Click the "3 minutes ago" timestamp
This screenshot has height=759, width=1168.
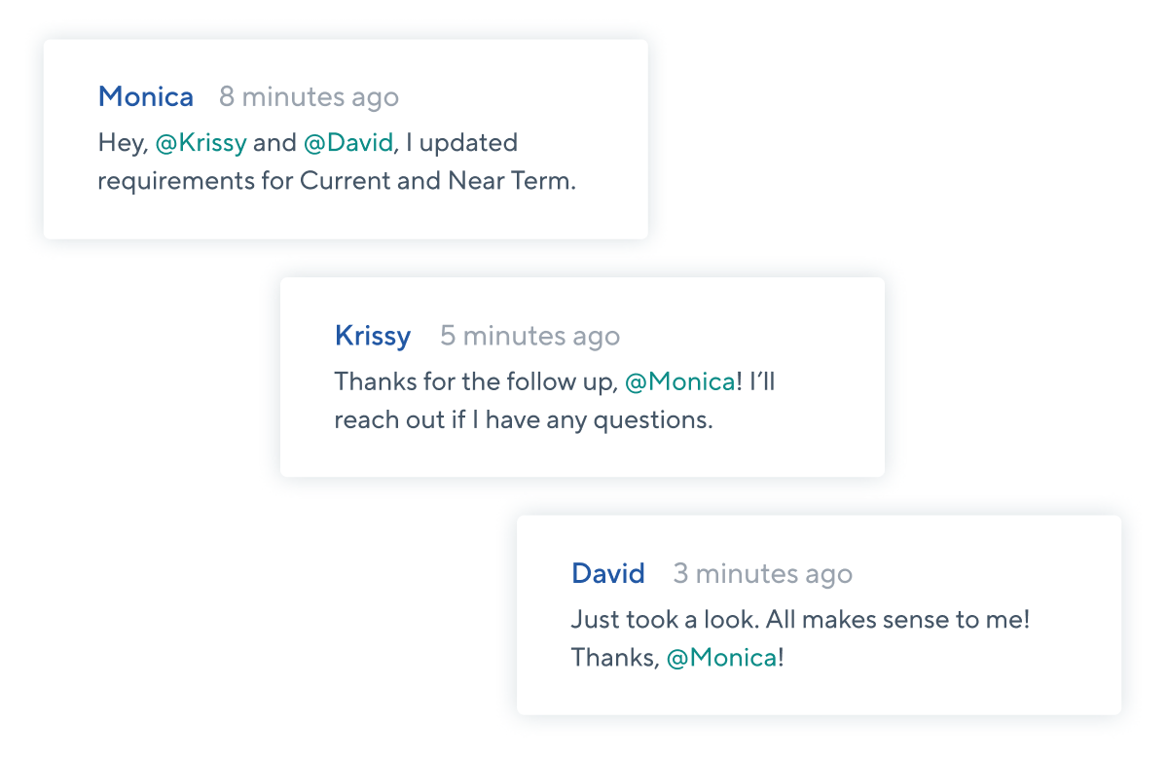763,574
